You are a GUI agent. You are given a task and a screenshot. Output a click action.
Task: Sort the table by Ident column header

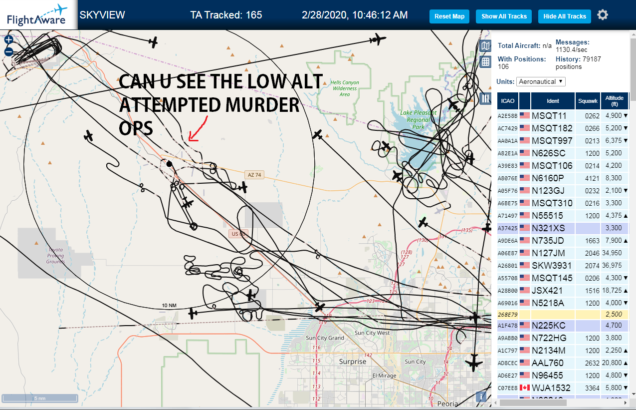553,101
